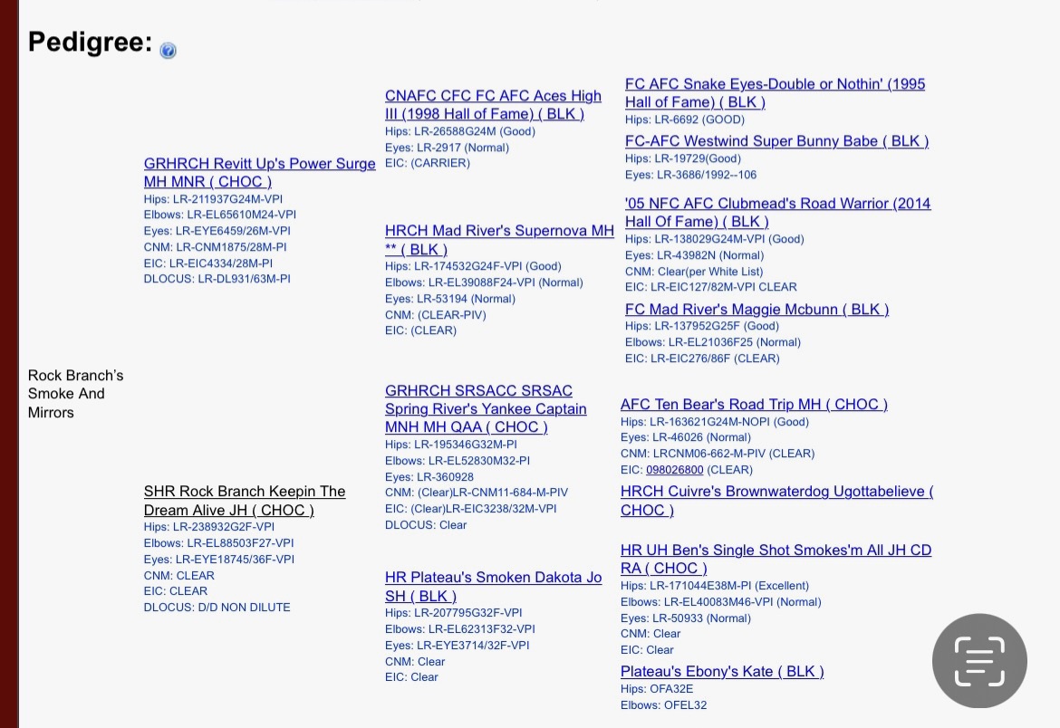Open AFC Ten Bear's Road Trip MH link
The width and height of the screenshot is (1060, 728).
[x=754, y=404]
